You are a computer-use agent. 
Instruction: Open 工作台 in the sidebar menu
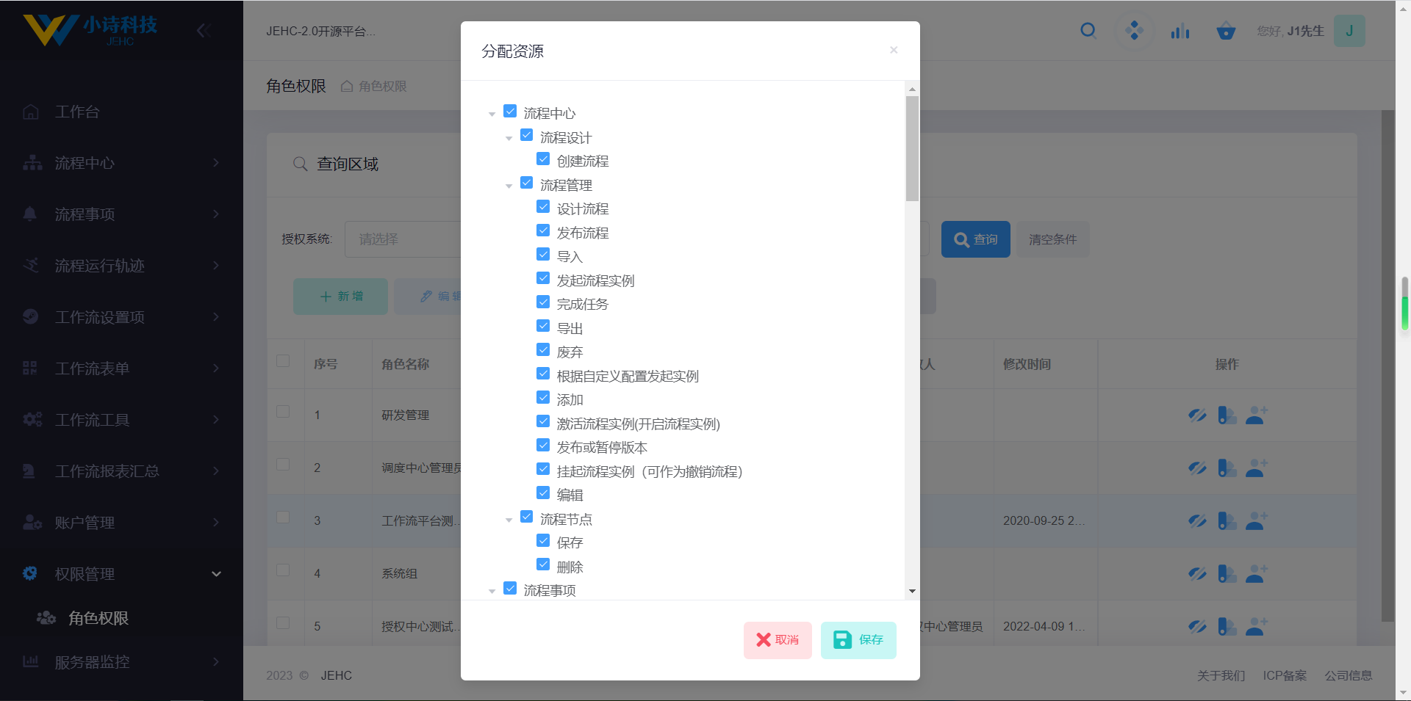point(77,112)
